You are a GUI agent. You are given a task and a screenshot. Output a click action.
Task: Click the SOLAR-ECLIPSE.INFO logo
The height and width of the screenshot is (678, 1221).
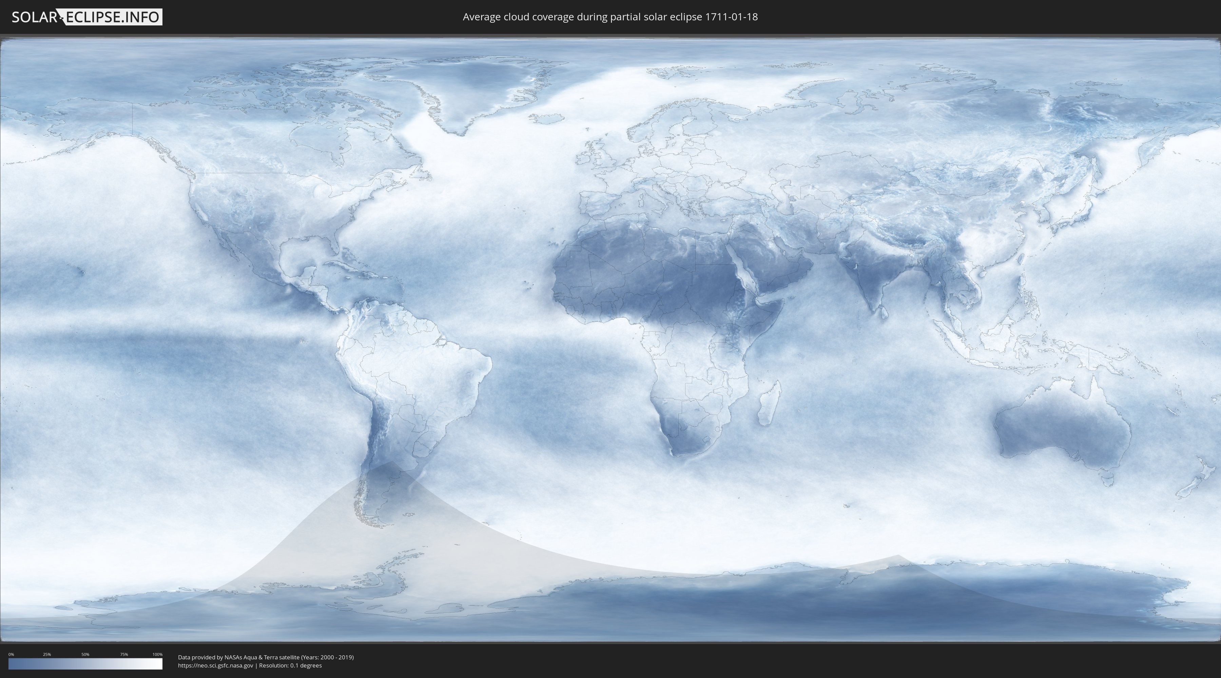(x=87, y=17)
